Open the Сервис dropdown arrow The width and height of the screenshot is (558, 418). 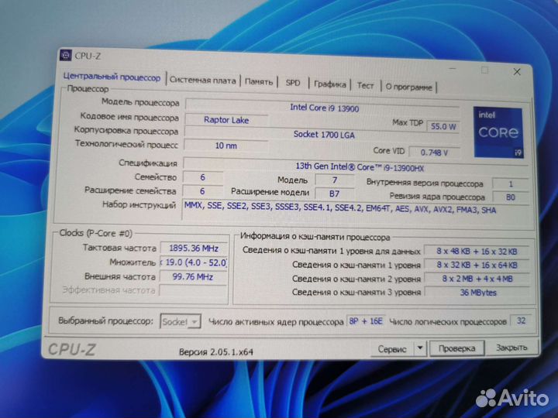420,348
